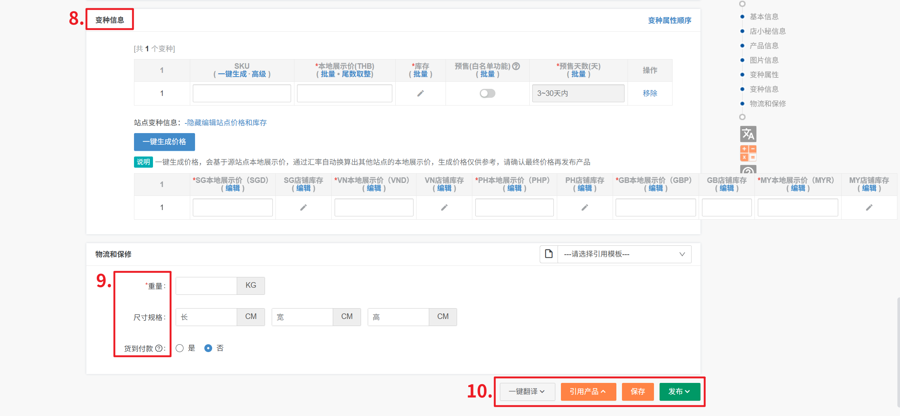Select 是 for cash on delivery
The height and width of the screenshot is (416, 900).
coord(180,348)
